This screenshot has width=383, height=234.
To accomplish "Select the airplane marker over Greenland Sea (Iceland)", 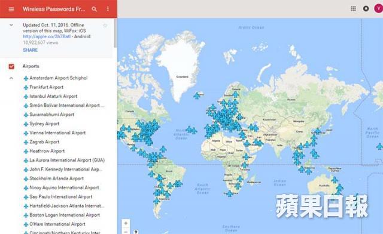I will (197, 96).
